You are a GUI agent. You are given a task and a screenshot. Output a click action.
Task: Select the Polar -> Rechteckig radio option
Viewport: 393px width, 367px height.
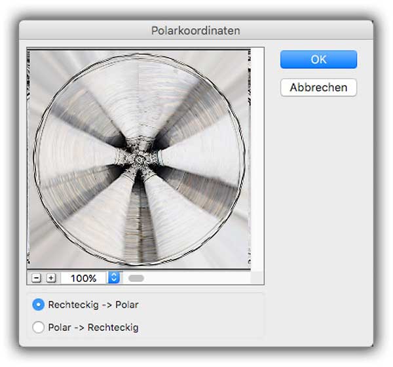coord(39,327)
